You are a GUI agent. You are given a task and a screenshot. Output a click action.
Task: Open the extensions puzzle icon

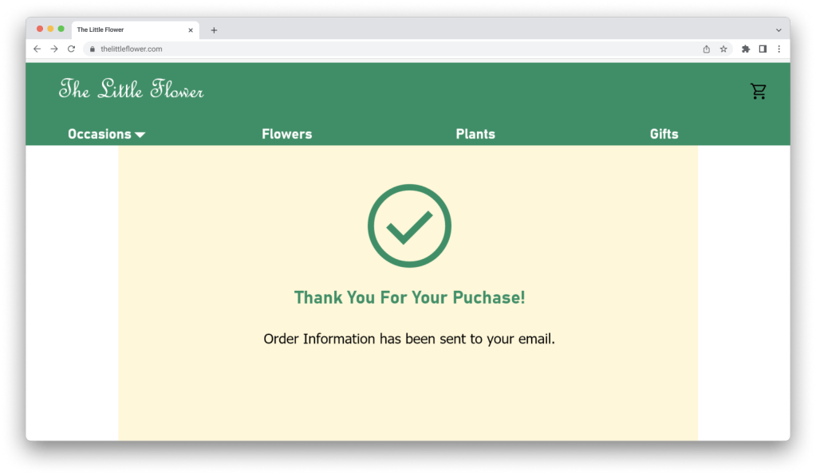[746, 49]
